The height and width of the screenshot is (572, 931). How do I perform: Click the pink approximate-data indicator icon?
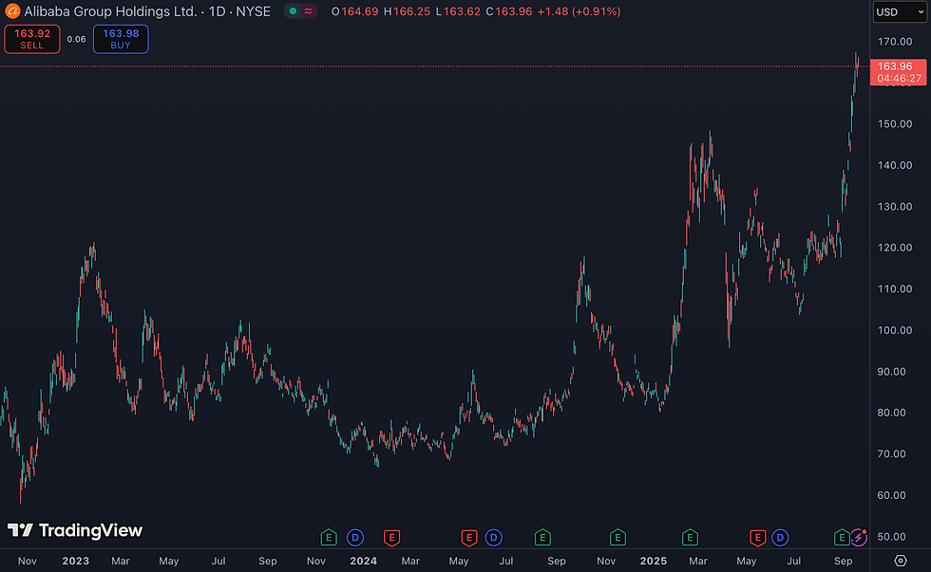pyautogui.click(x=308, y=11)
